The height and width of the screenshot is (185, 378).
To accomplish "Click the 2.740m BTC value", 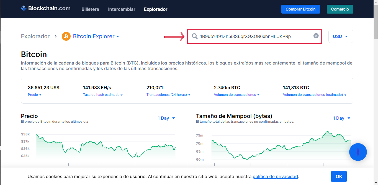I will 227,88.
